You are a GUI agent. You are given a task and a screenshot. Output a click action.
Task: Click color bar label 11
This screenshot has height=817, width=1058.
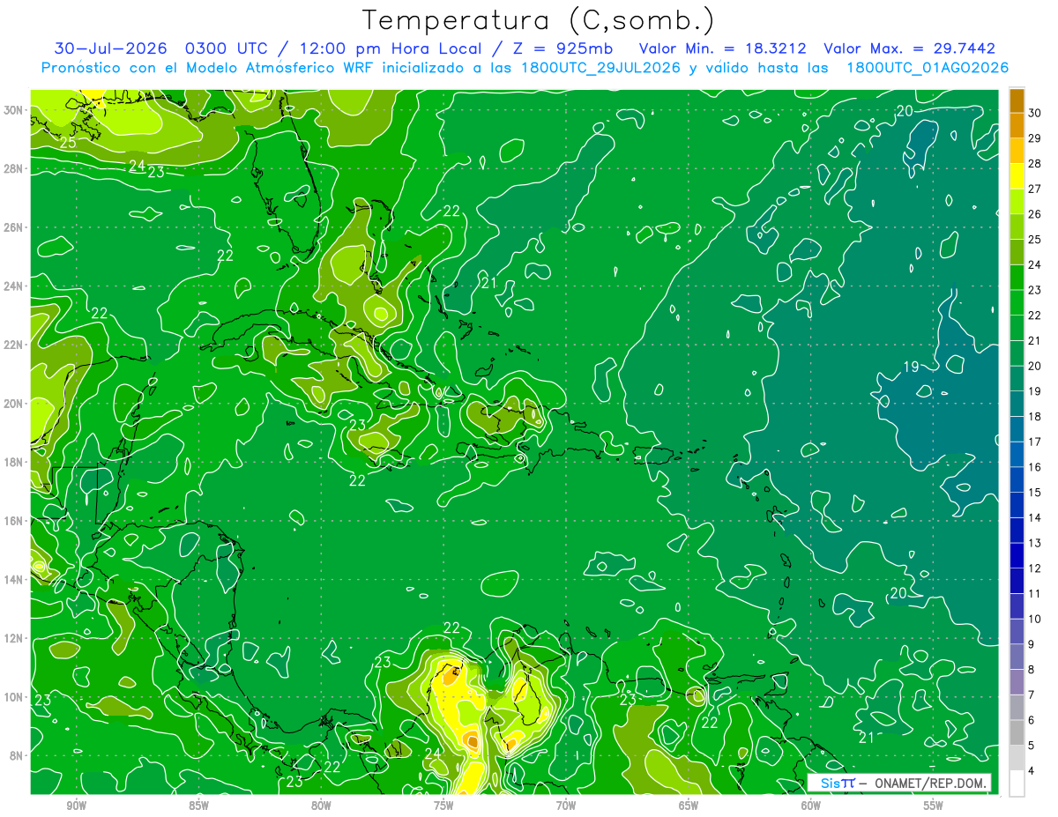pos(1034,594)
